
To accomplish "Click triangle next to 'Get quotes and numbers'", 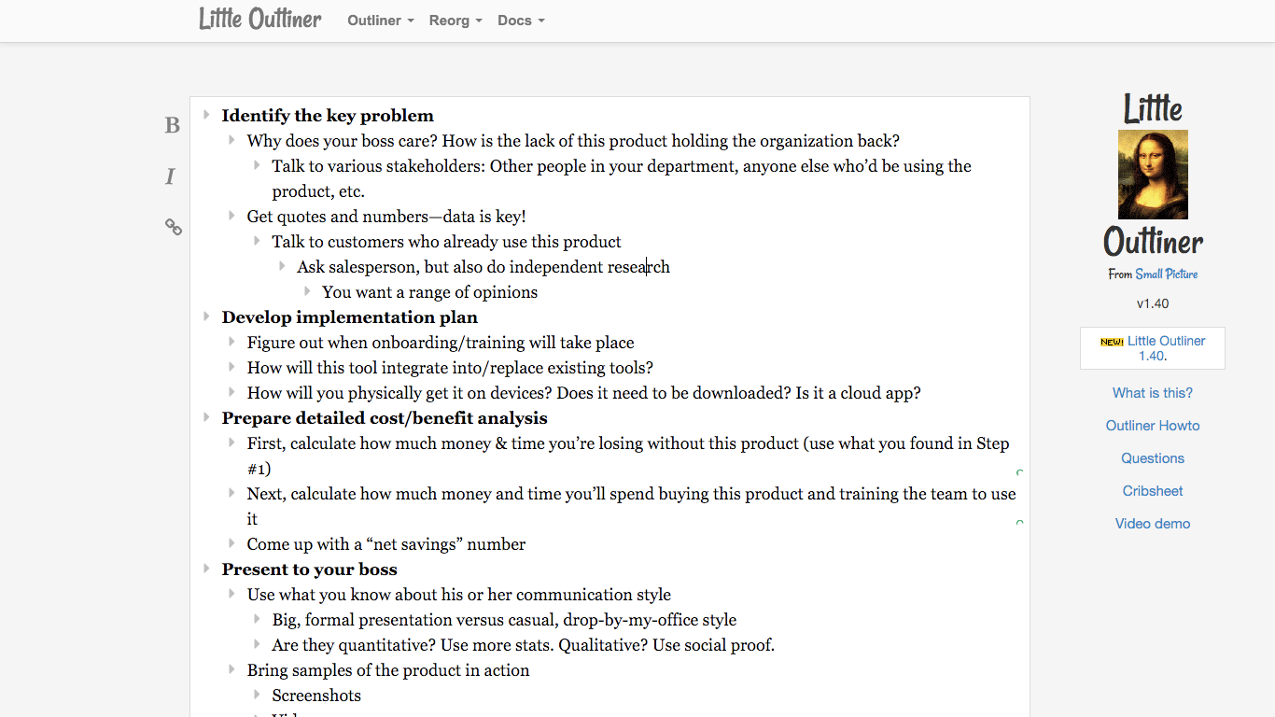I will [231, 216].
